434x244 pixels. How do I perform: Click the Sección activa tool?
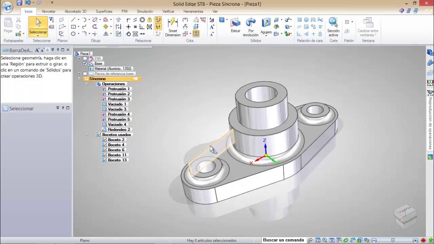(x=333, y=27)
